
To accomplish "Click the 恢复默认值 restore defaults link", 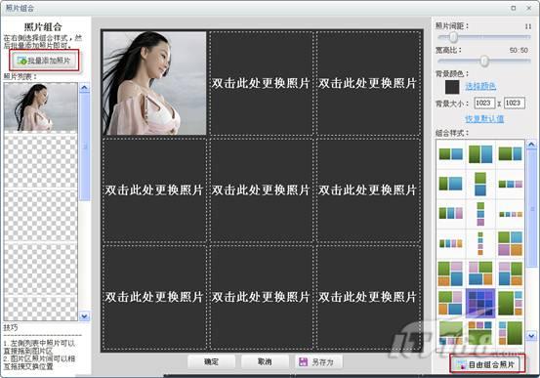I will coord(484,119).
